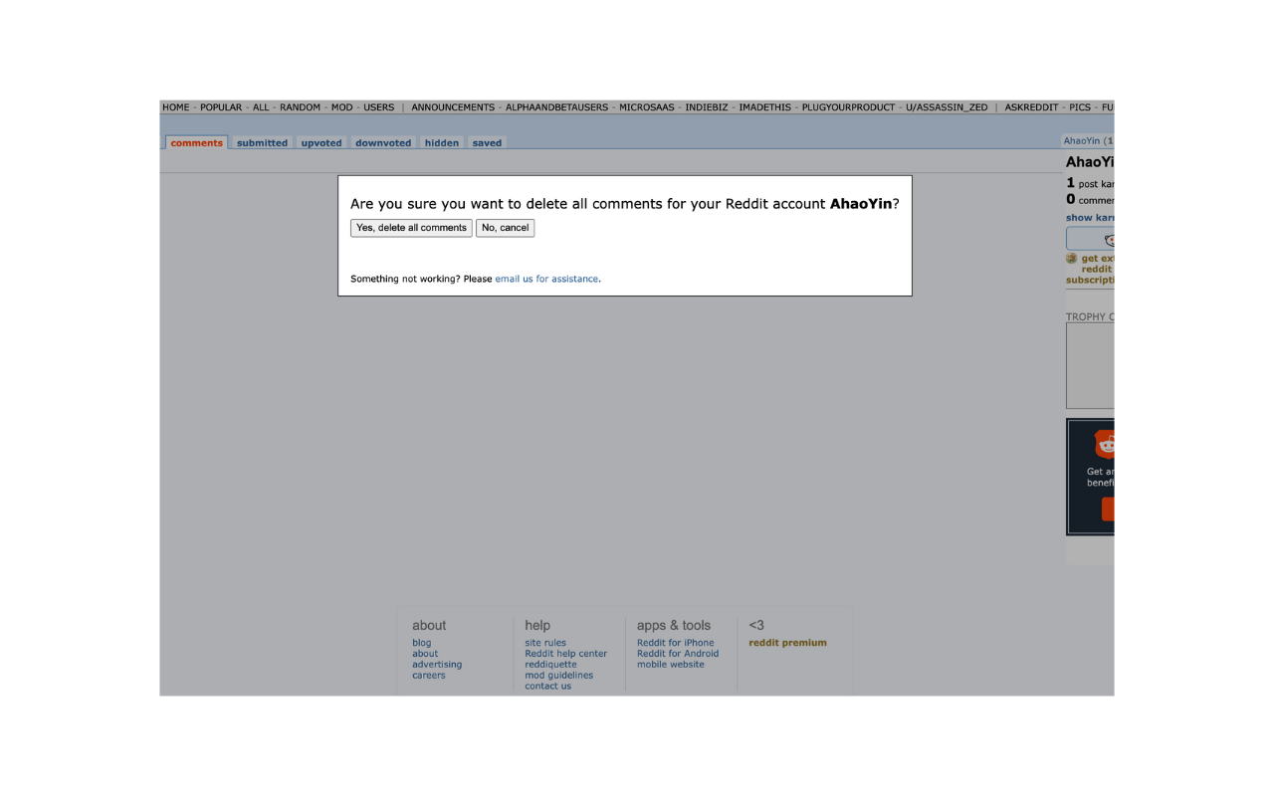
Task: Click the 'No, cancel' button
Action: 506,228
